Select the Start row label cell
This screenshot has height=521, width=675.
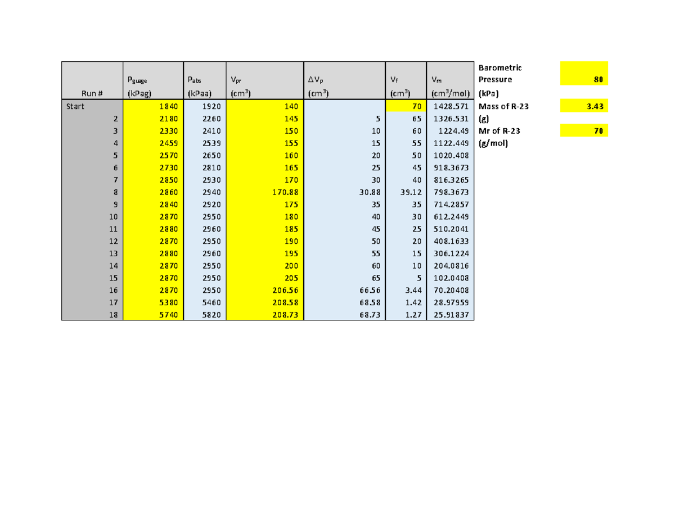(92, 106)
